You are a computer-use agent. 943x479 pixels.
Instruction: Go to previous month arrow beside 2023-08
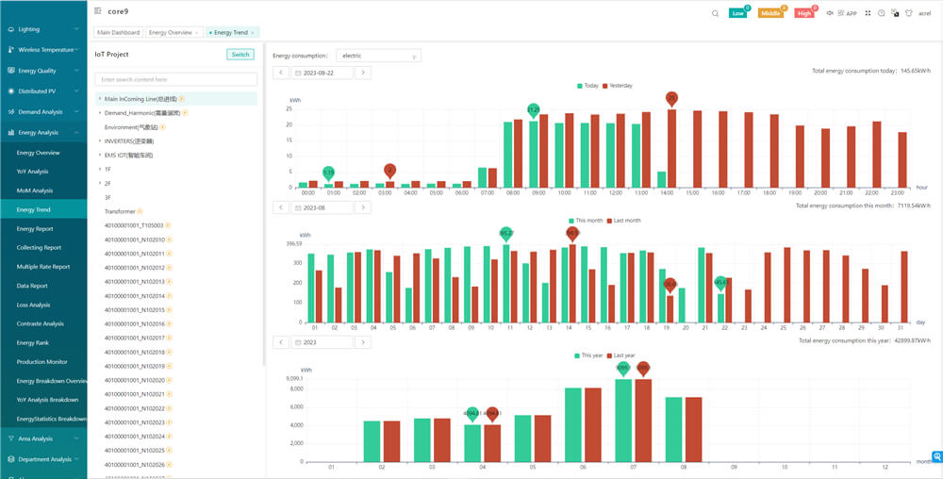point(281,207)
